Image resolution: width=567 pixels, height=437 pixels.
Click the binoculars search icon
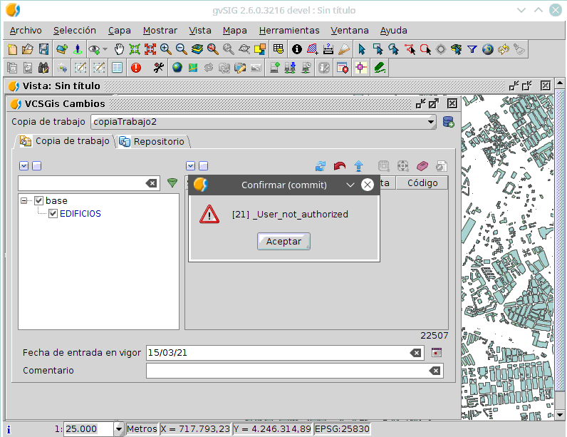[43, 68]
